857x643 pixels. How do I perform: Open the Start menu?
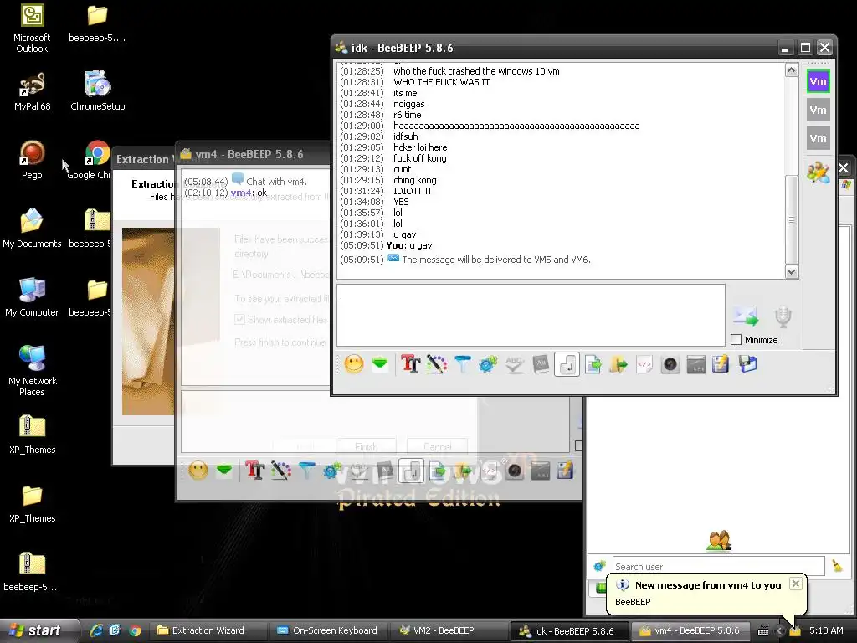(36, 630)
